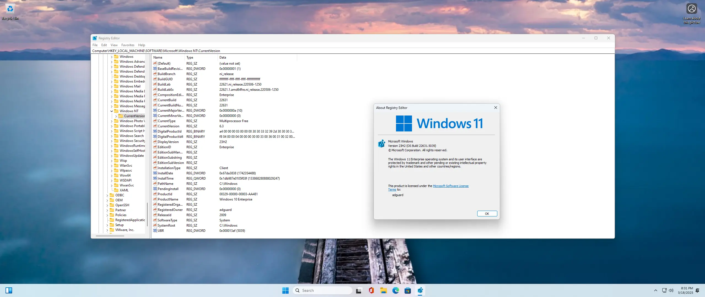Viewport: 705px width, 297px height.
Task: Click the volume icon in the system tray
Action: pos(671,290)
